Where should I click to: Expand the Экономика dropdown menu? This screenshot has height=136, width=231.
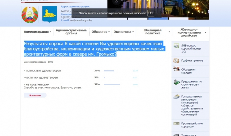pos(124,32)
